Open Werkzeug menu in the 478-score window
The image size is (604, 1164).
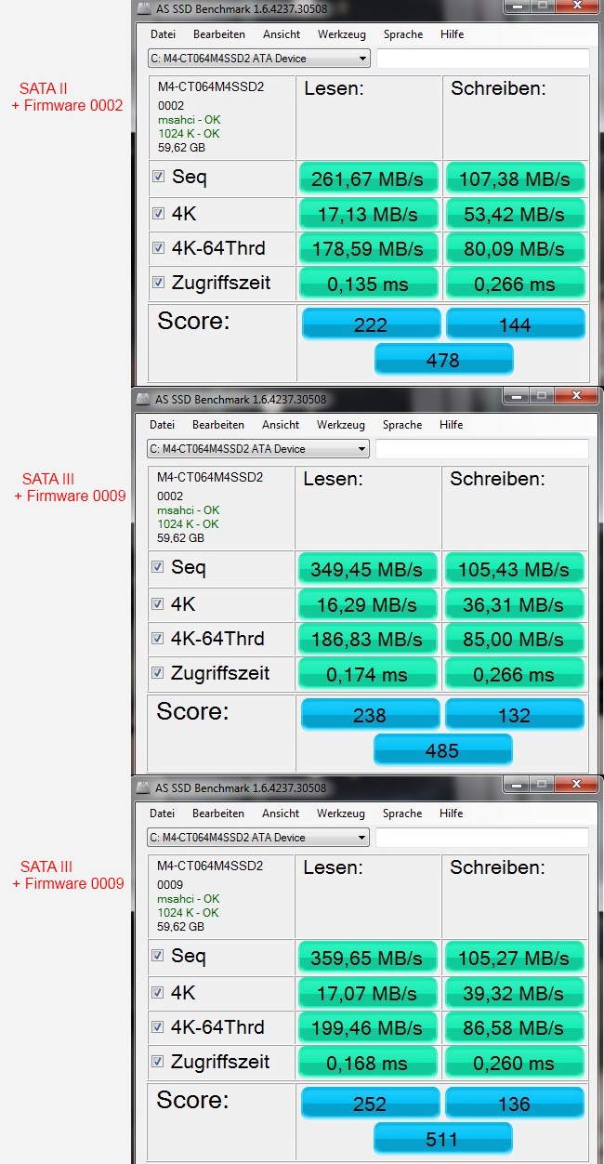click(x=342, y=34)
